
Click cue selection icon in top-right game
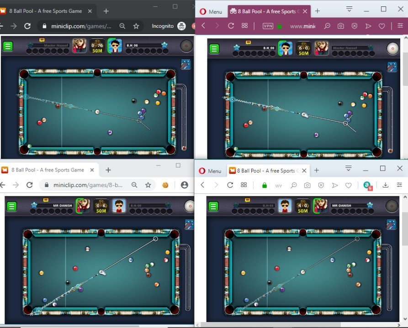[x=392, y=67]
